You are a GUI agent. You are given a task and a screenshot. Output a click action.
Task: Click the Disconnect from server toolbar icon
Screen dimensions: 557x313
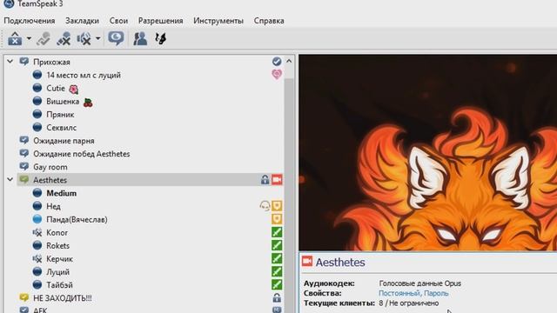click(44, 38)
